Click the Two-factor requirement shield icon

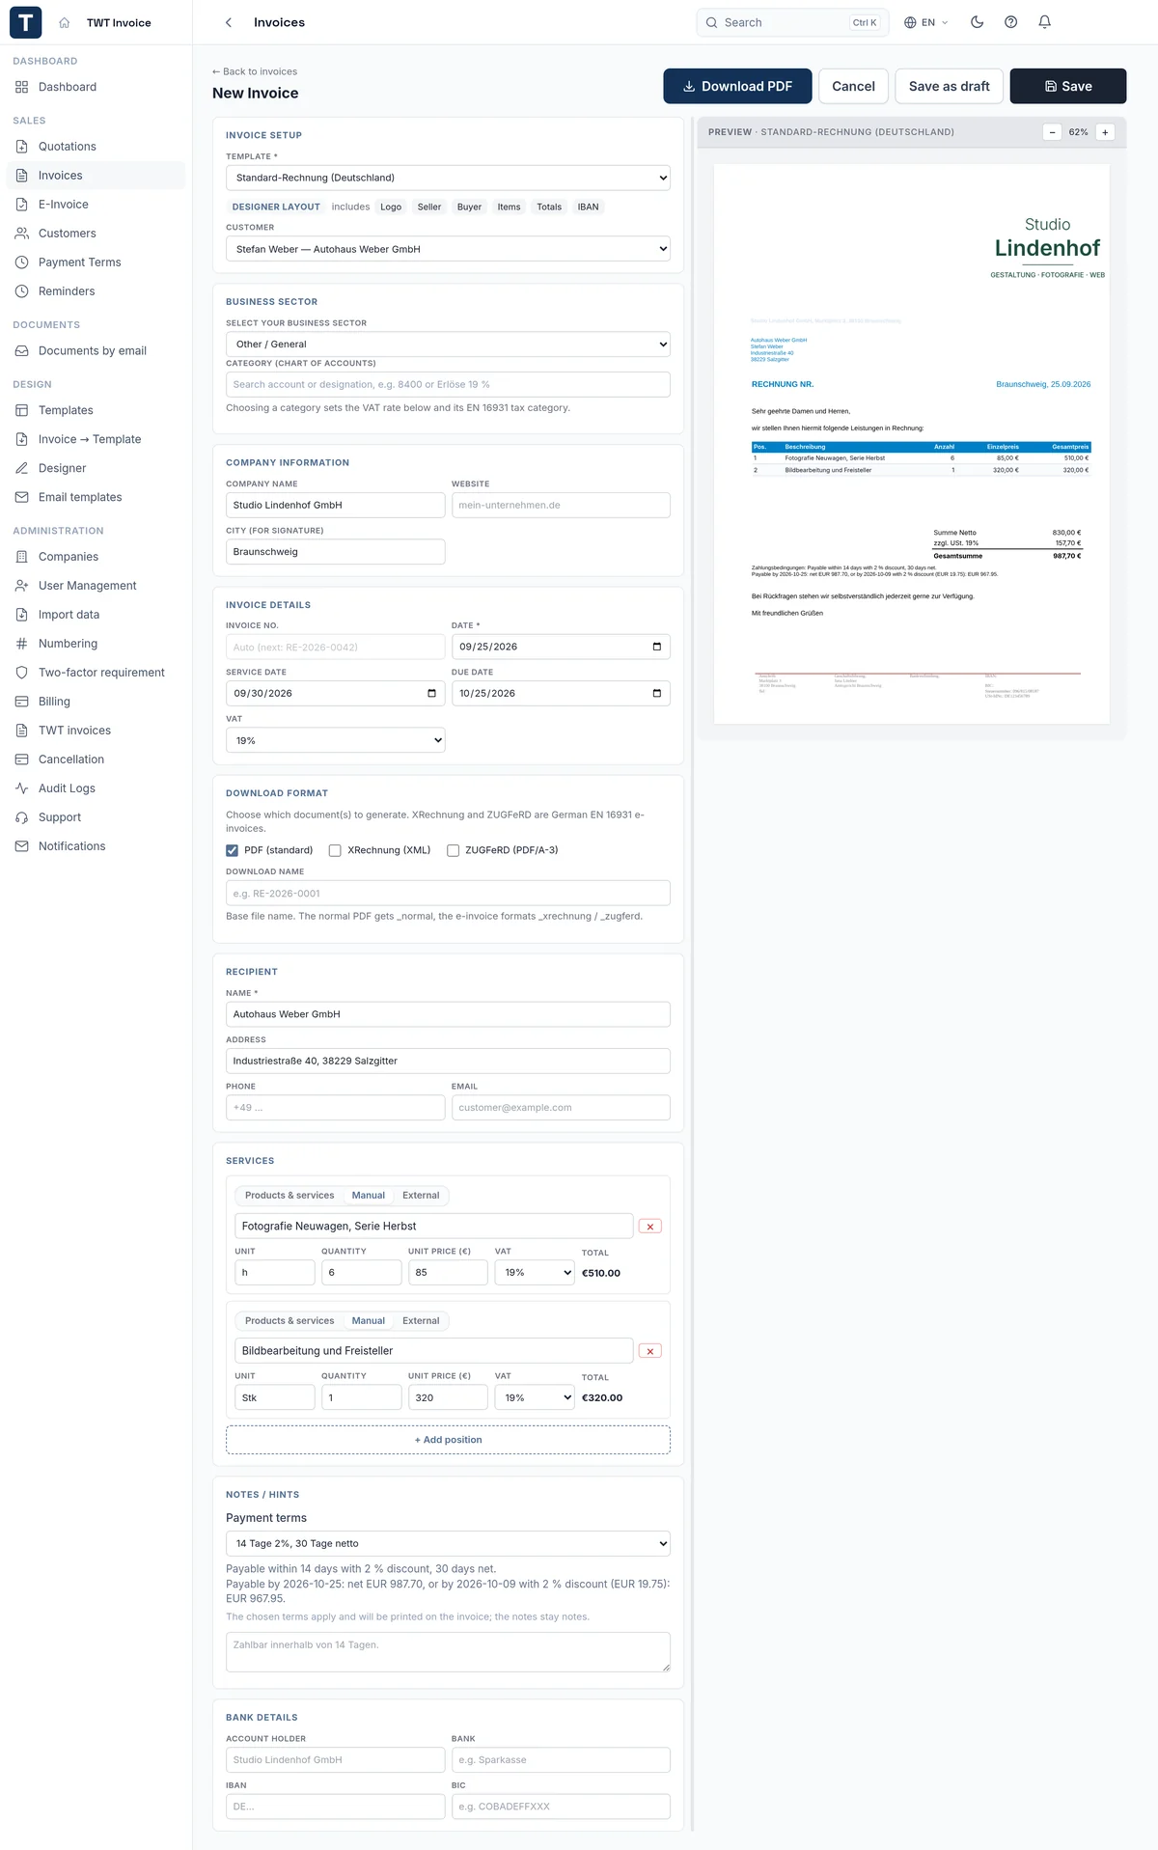point(22,673)
